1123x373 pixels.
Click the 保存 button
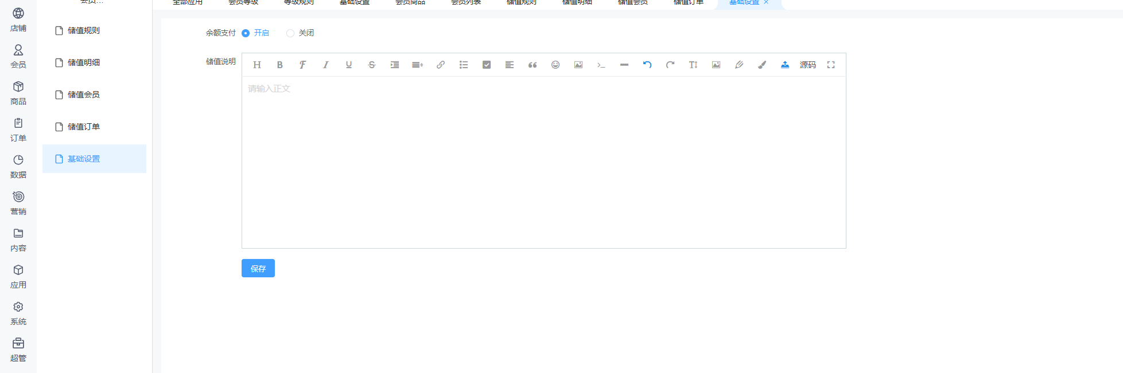258,268
